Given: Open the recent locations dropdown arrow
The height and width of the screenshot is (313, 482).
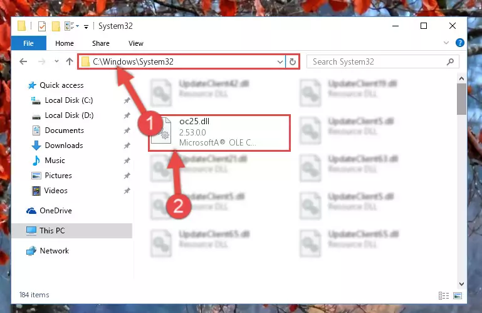Looking at the screenshot, I should click(56, 61).
